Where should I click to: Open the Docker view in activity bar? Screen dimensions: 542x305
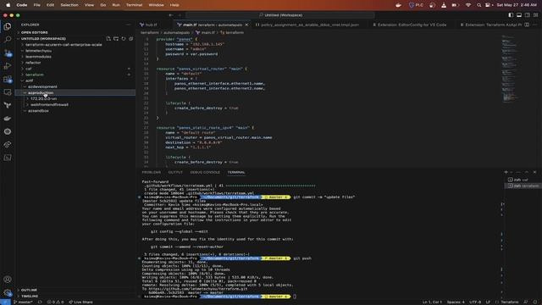pyautogui.click(x=8, y=119)
